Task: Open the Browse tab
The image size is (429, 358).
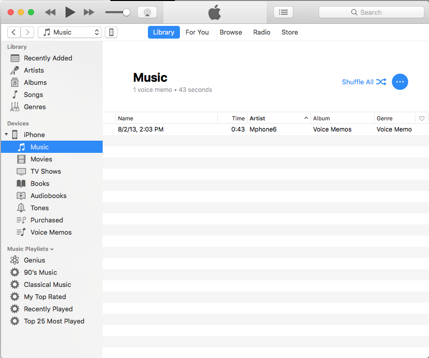Action: pos(231,32)
